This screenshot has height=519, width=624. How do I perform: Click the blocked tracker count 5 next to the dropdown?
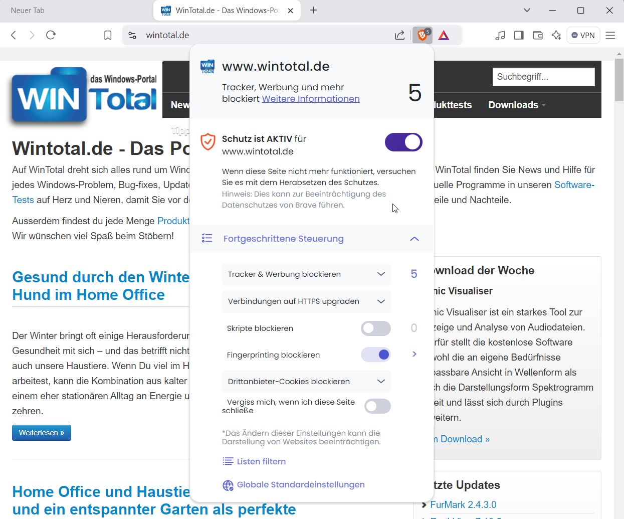(x=414, y=274)
